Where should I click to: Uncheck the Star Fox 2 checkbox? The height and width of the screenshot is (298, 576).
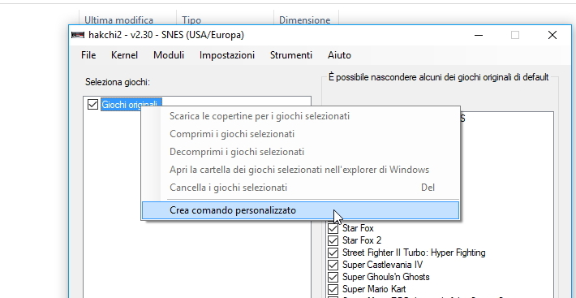[333, 240]
